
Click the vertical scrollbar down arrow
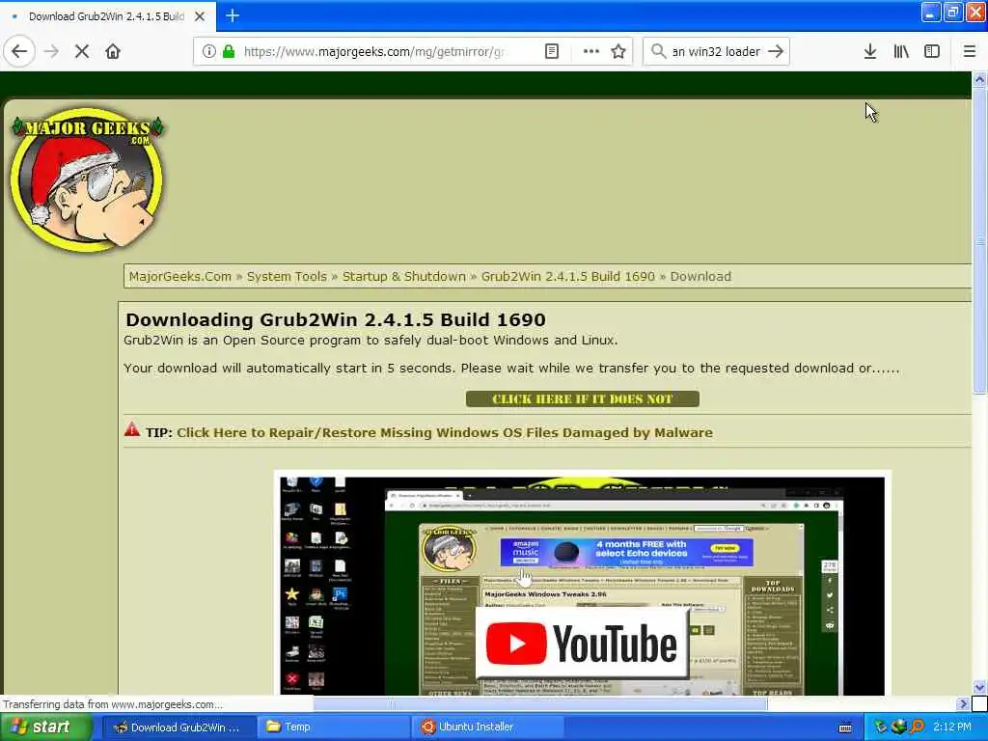click(x=979, y=687)
